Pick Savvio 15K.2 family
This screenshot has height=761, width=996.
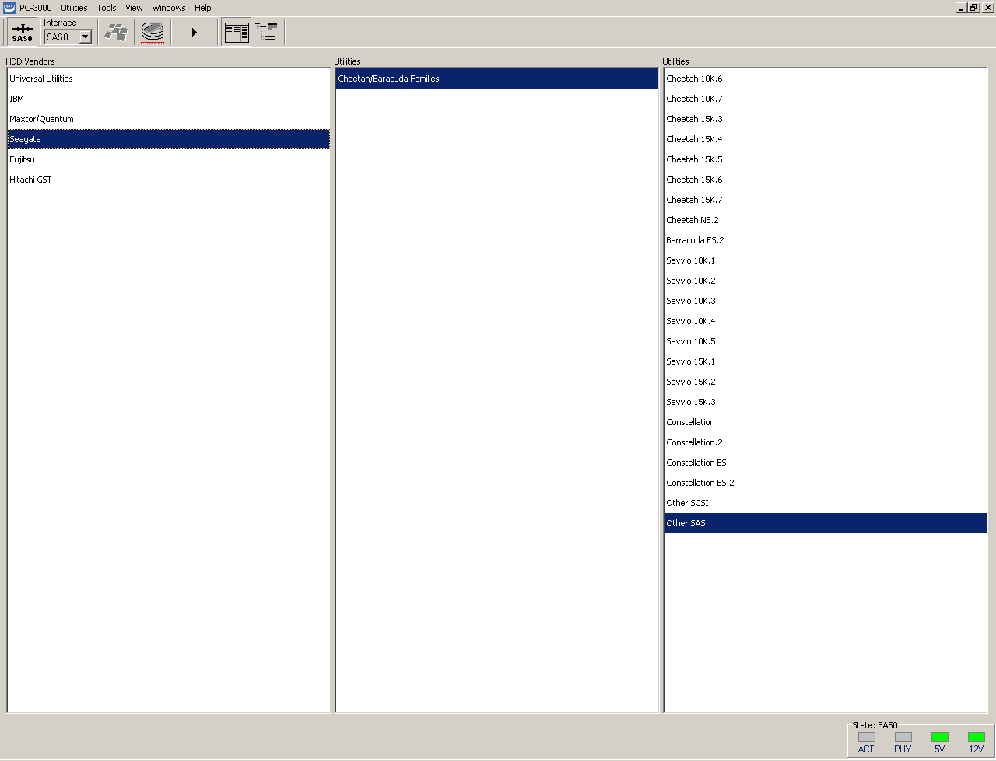(826, 382)
